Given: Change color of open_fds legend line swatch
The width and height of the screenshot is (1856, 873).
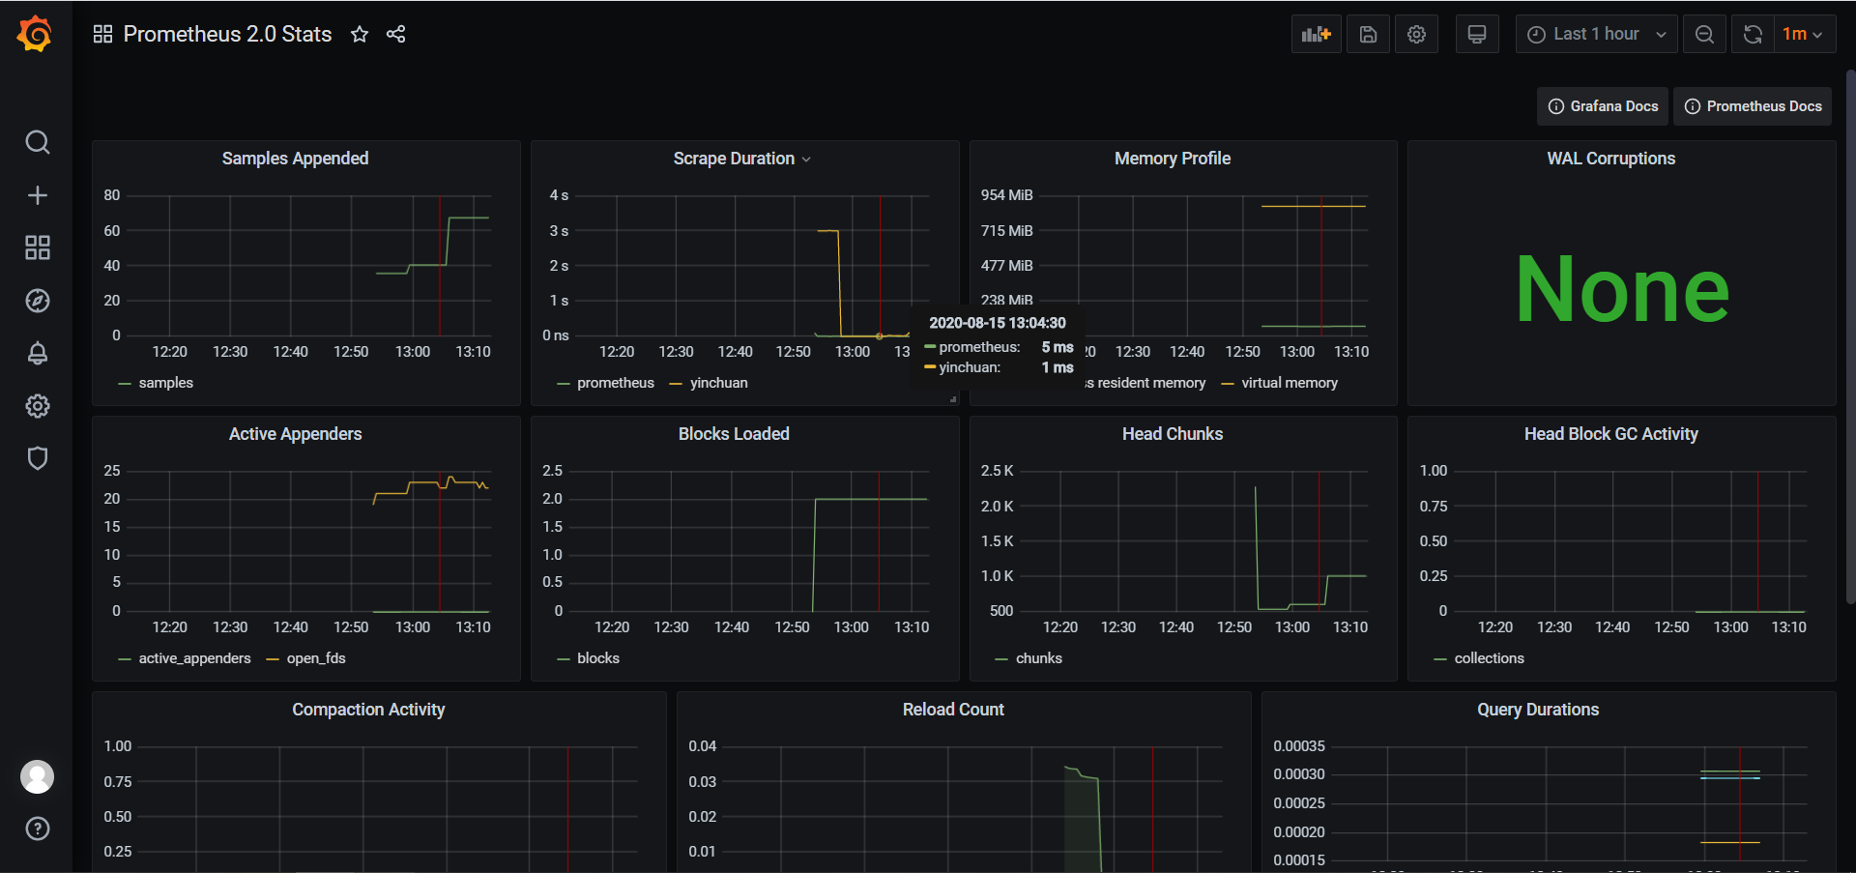Looking at the screenshot, I should (273, 659).
